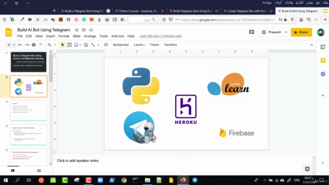Open the new slide dropdown arrow

coord(14,45)
